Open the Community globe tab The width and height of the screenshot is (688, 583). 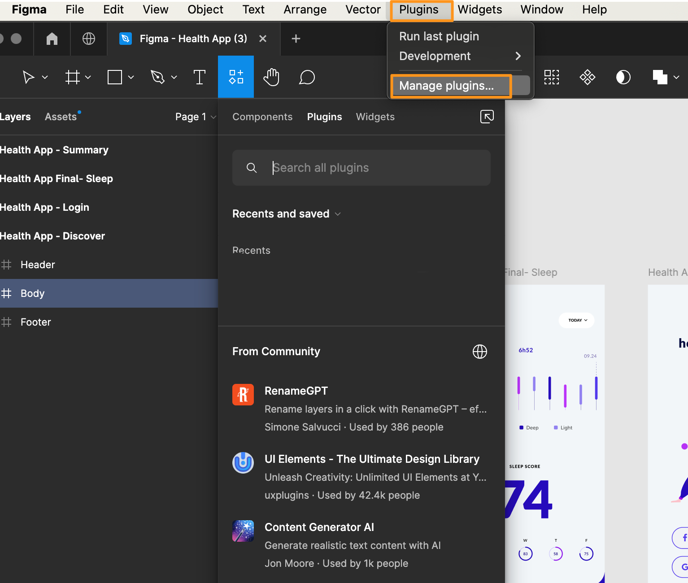coord(89,39)
